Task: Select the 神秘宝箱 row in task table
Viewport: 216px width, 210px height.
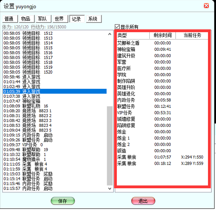Action: click(x=163, y=49)
